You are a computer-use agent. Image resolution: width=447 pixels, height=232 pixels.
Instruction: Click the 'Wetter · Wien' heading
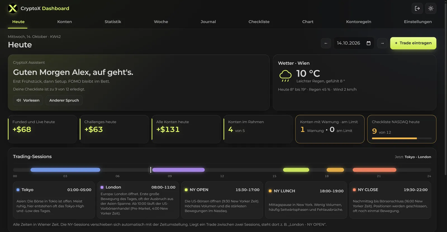click(294, 63)
